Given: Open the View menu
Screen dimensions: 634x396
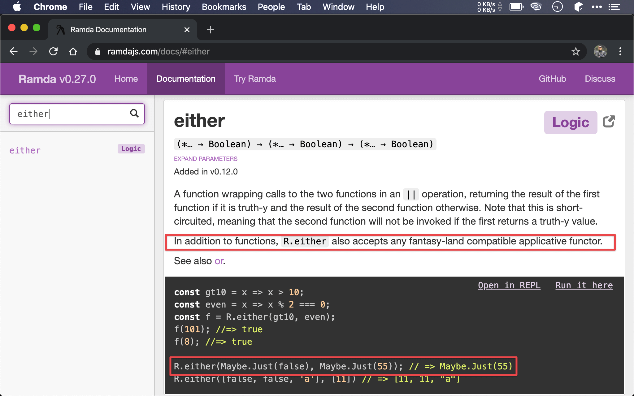Looking at the screenshot, I should (x=140, y=7).
